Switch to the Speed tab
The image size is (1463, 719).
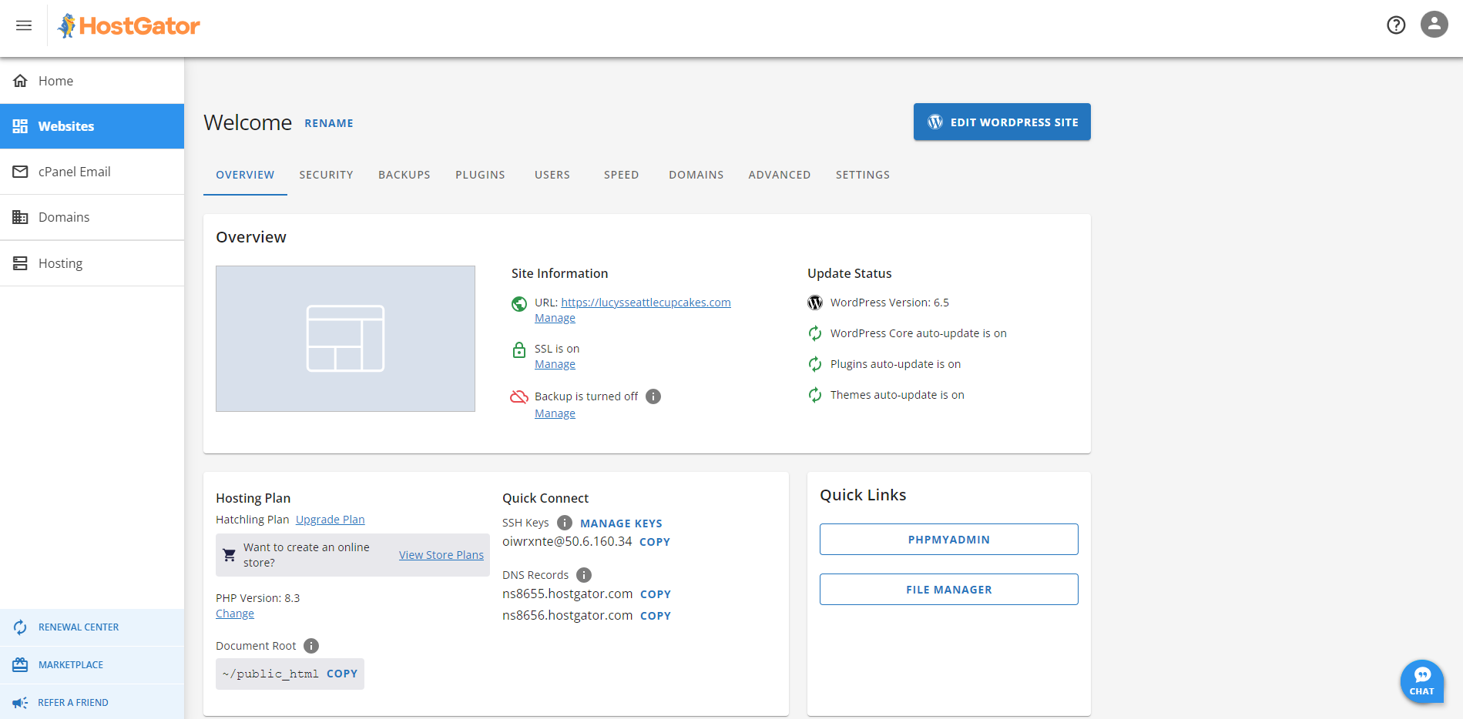click(621, 175)
